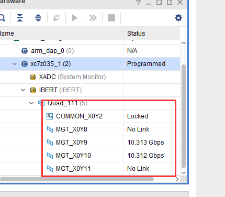225x197 pixels.
Task: Click the vertical scrollbar thumb
Action: (184, 116)
